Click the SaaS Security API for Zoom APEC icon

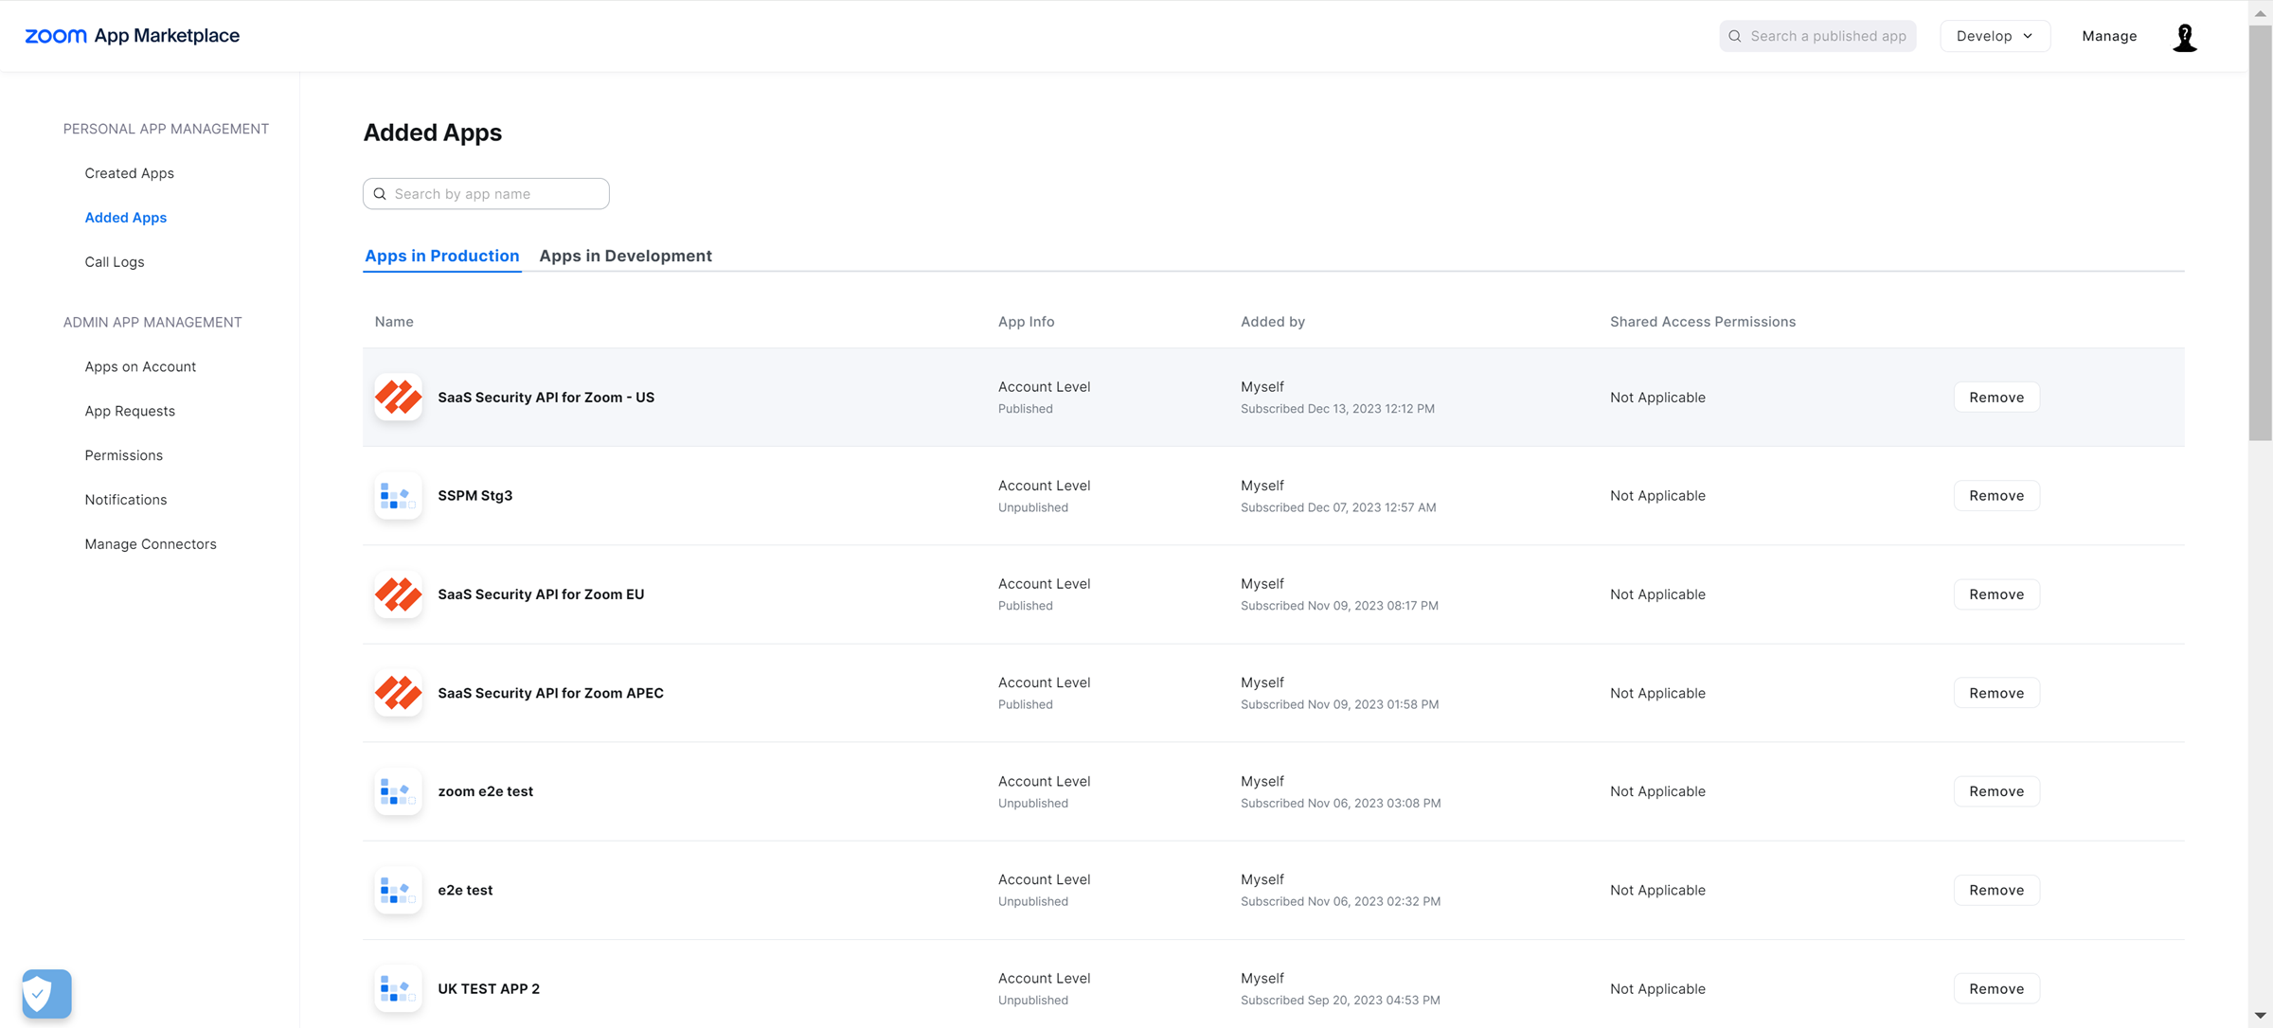click(398, 693)
